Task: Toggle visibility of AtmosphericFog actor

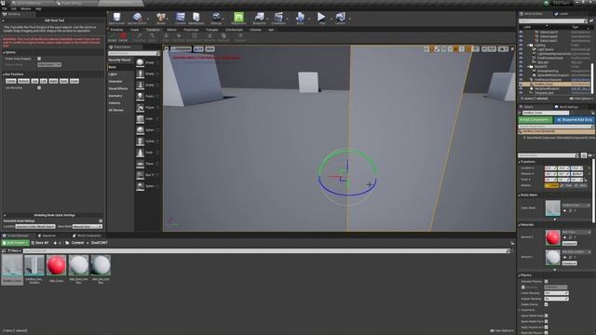Action: pyautogui.click(x=521, y=71)
